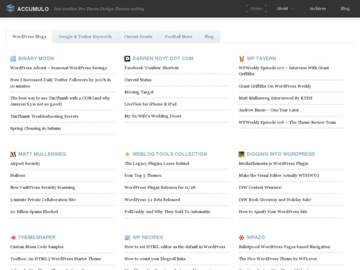Click the ThemeShaper red circle icon
This screenshot has width=360, height=270.
pyautogui.click(x=13, y=237)
